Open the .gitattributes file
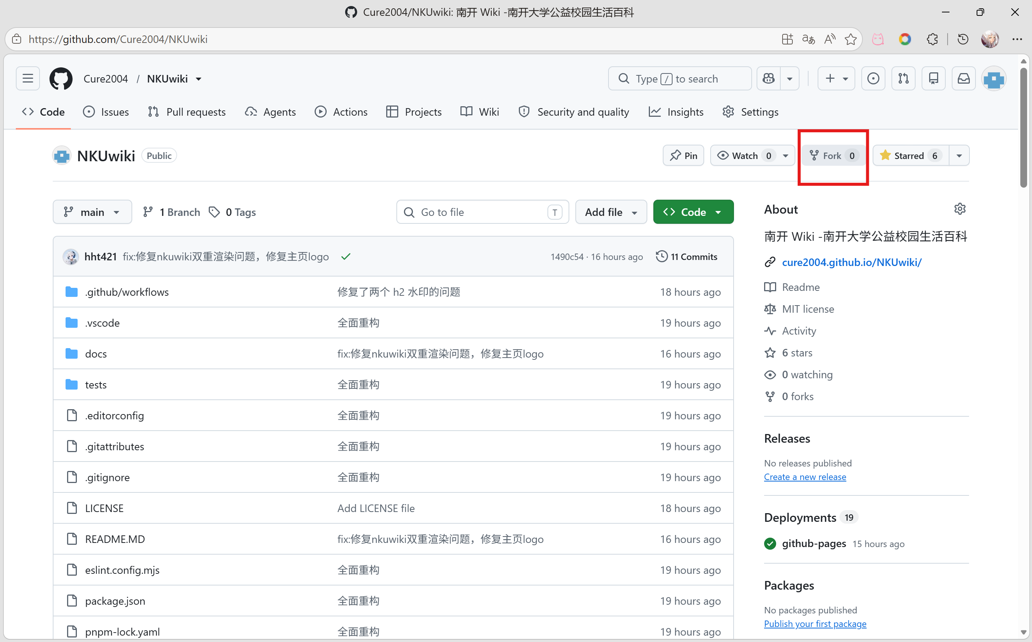 [114, 447]
